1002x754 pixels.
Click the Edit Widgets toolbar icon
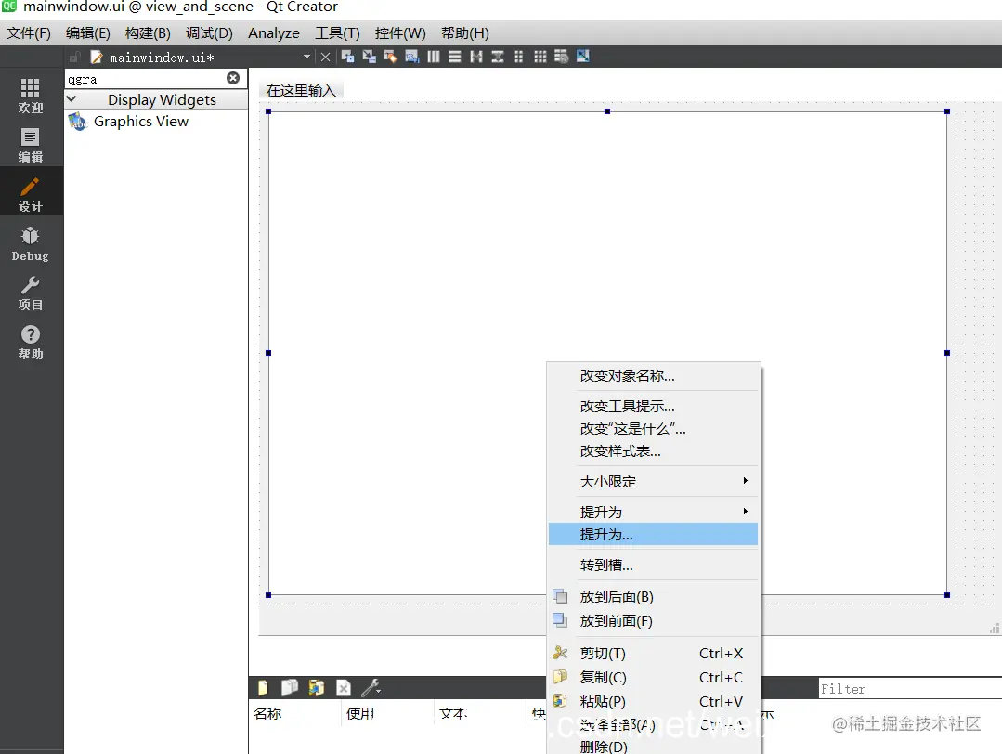tap(347, 57)
